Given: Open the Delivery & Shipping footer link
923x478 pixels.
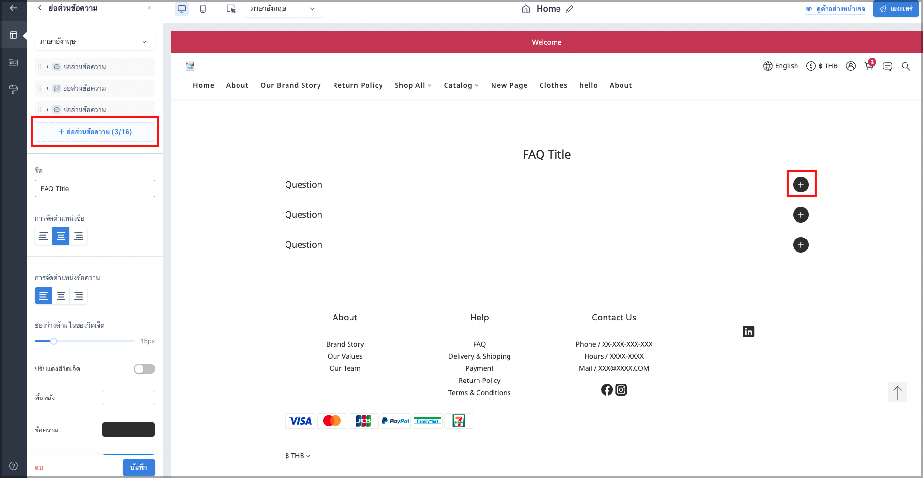Looking at the screenshot, I should click(479, 356).
